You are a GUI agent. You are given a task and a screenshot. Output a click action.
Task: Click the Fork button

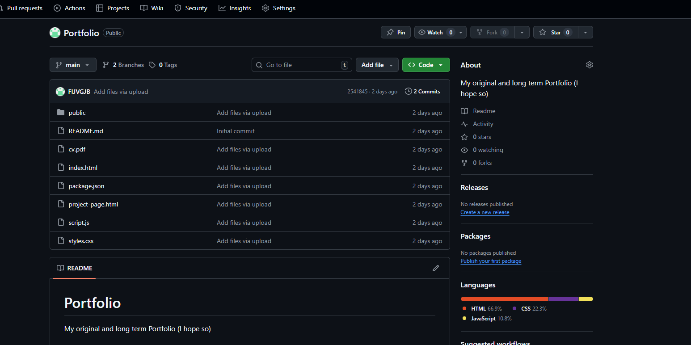(492, 32)
